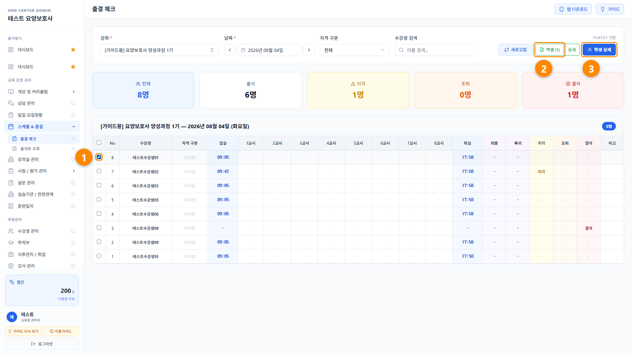Image resolution: width=632 pixels, height=355 pixels.
Task: Click the 이름 검색 input field
Action: click(436, 50)
